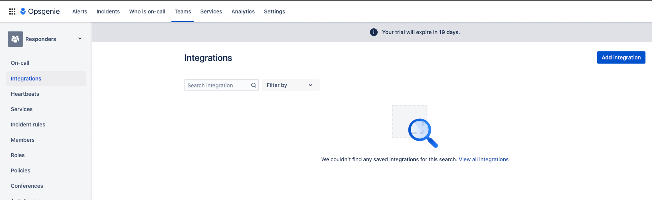This screenshot has width=652, height=200.
Task: Open the Filter by dropdown
Action: 290,85
